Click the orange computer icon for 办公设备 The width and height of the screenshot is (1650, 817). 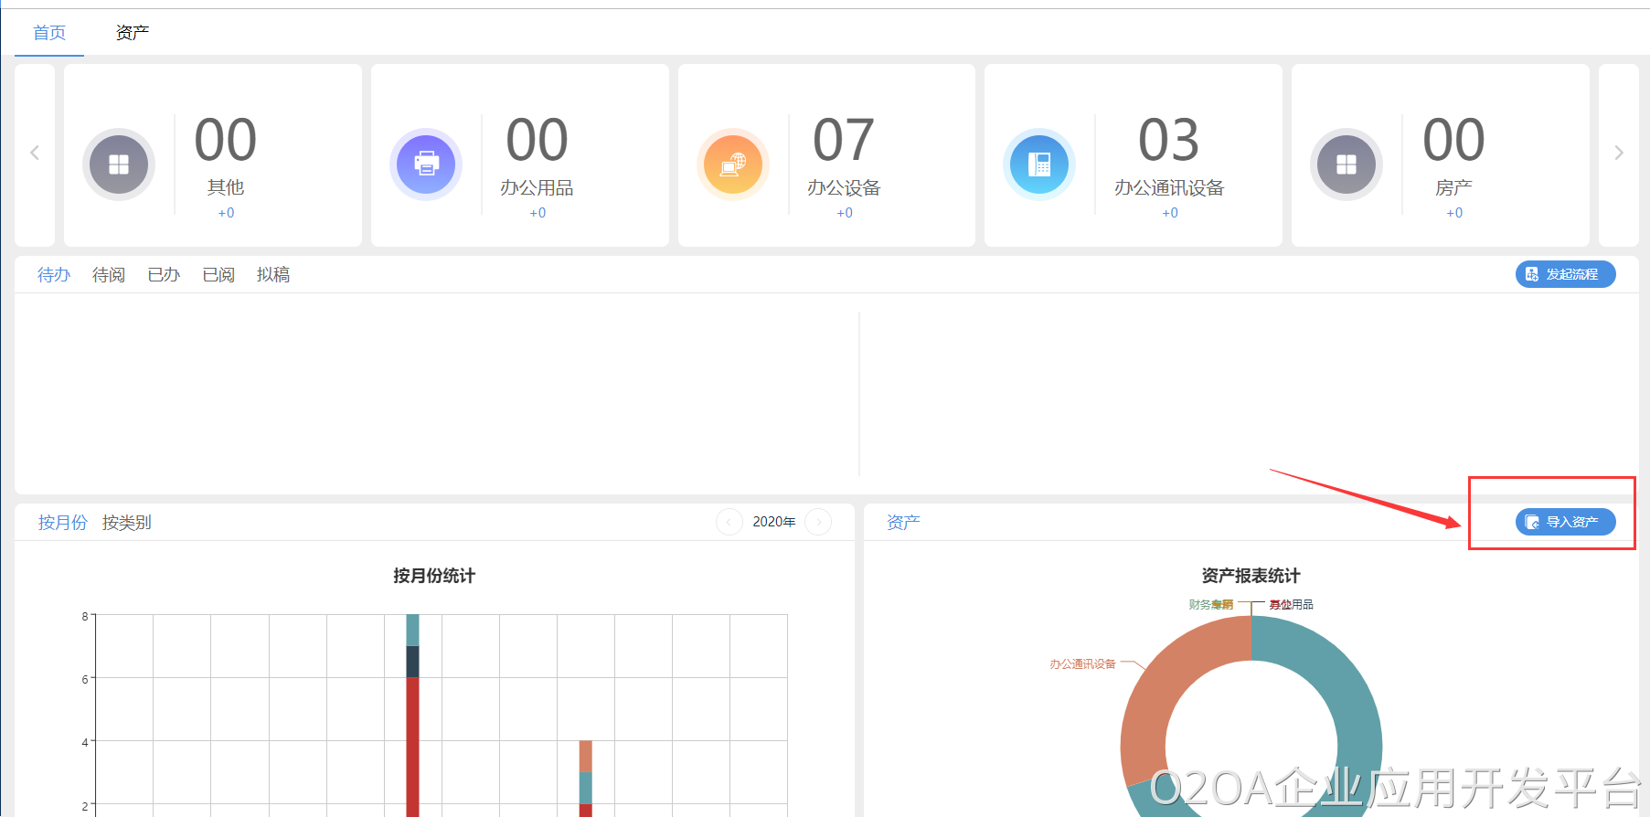point(733,164)
